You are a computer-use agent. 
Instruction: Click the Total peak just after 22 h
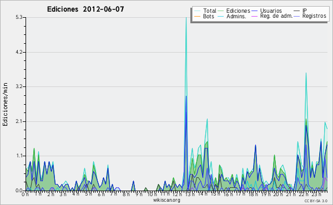tap(306, 73)
